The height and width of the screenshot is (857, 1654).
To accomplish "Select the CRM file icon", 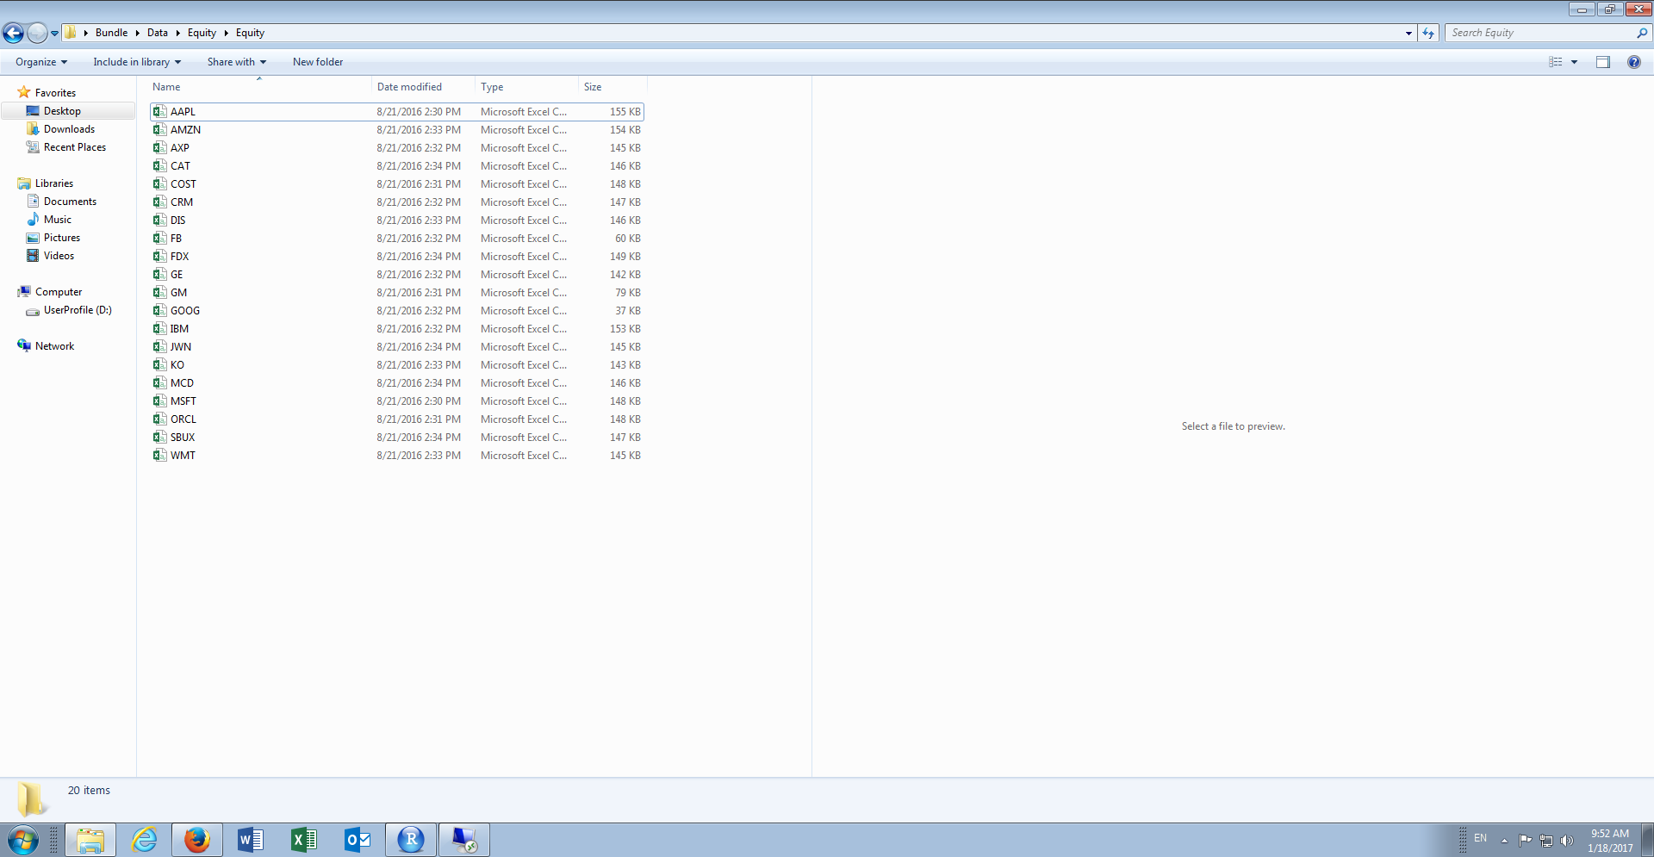I will tap(159, 202).
